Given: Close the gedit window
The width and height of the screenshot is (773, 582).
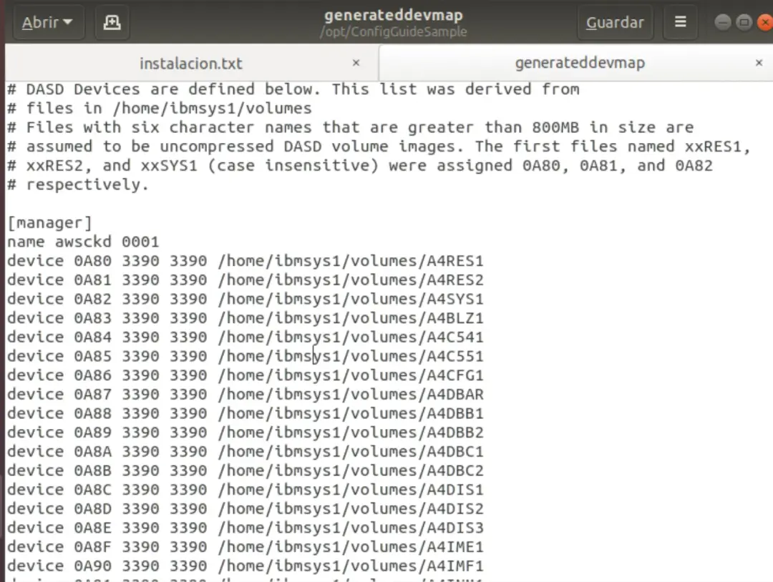Looking at the screenshot, I should 765,22.
